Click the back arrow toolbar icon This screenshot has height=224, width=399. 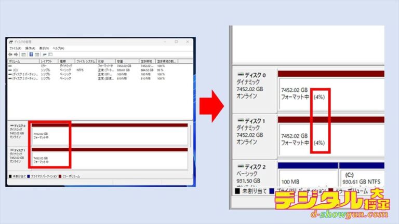click(10, 54)
